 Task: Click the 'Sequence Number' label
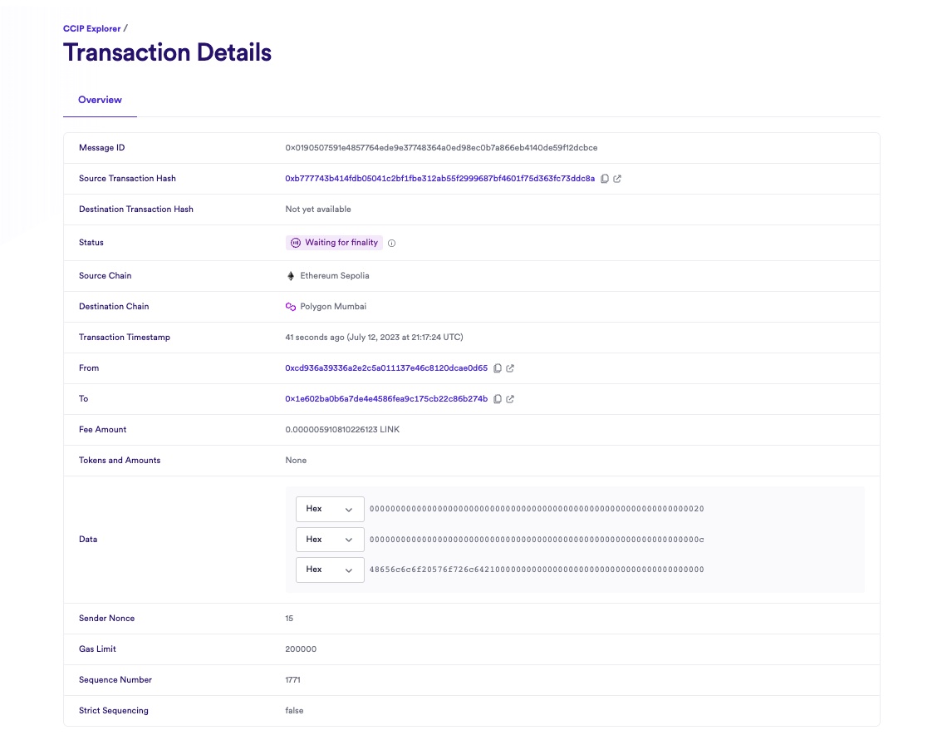point(115,680)
